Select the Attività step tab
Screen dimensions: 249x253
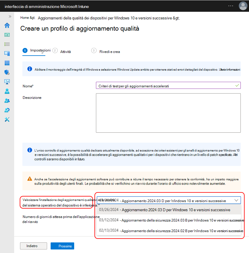point(62,51)
